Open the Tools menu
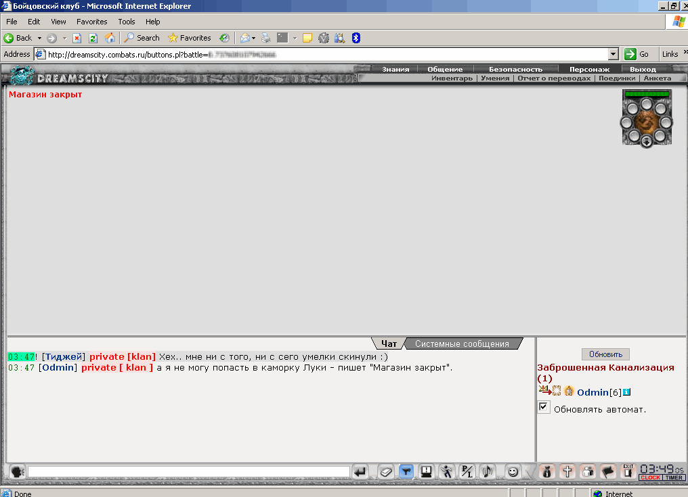This screenshot has width=688, height=497. point(127,22)
